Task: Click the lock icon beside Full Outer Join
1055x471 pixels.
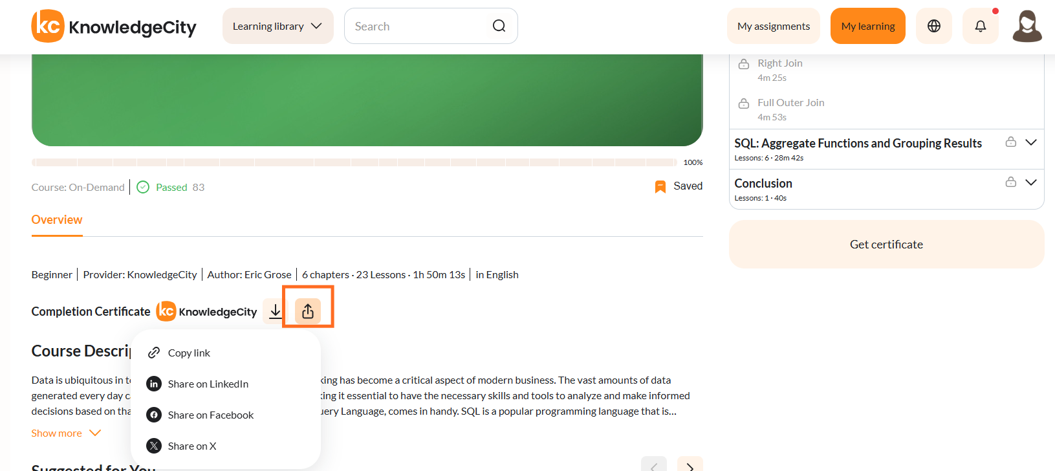Action: [744, 103]
